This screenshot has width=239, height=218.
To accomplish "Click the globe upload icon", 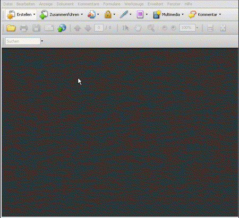I will (x=62, y=28).
